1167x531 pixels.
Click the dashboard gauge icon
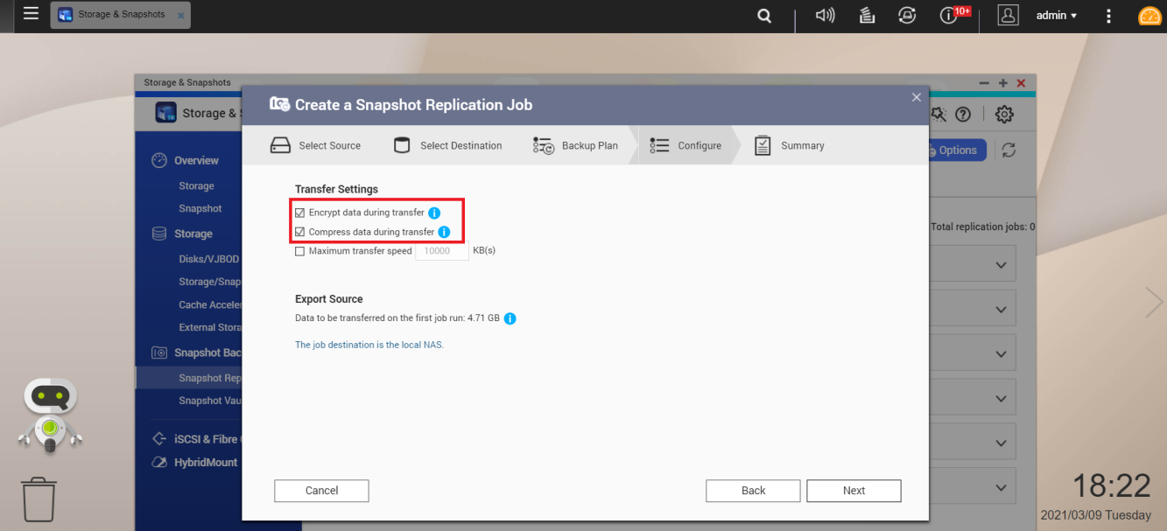(1149, 16)
